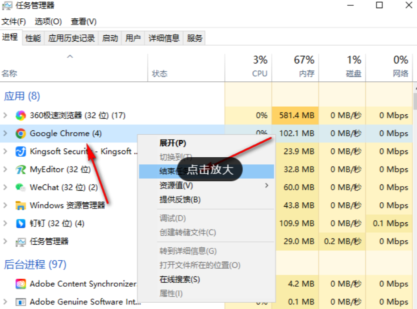Choose 资源值(V) in context menu
This screenshot has width=417, height=309.
(x=206, y=185)
